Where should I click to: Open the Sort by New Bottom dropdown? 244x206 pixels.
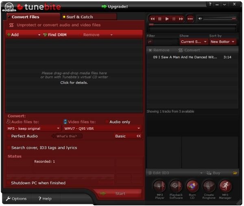[223, 42]
